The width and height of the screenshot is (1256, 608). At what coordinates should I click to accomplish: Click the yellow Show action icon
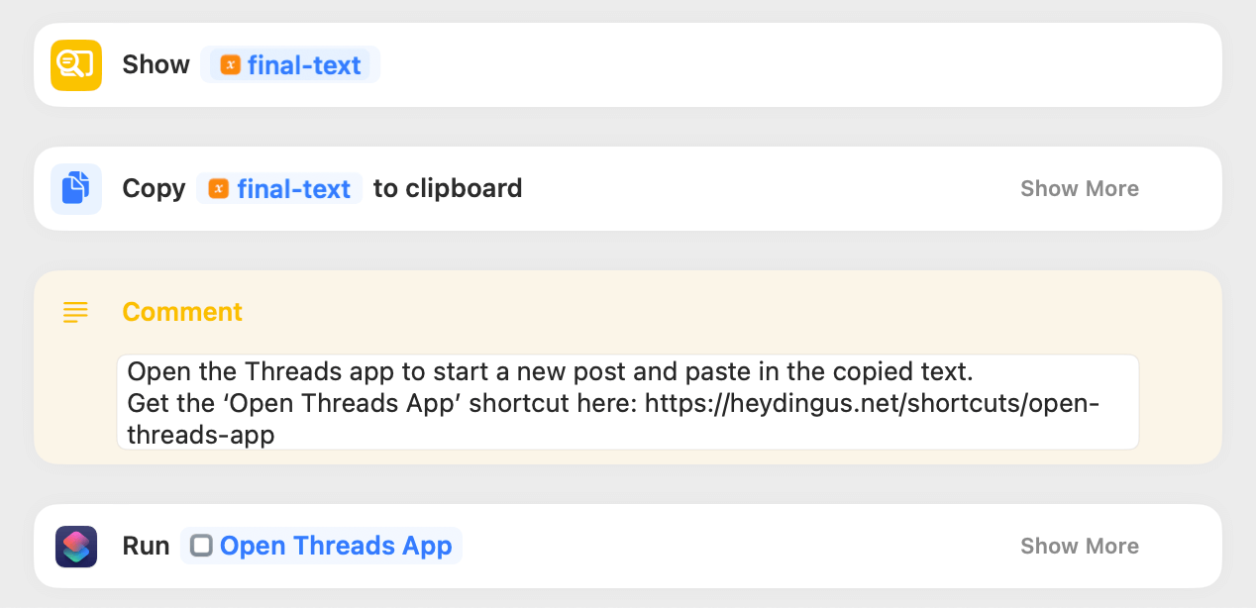[x=76, y=65]
